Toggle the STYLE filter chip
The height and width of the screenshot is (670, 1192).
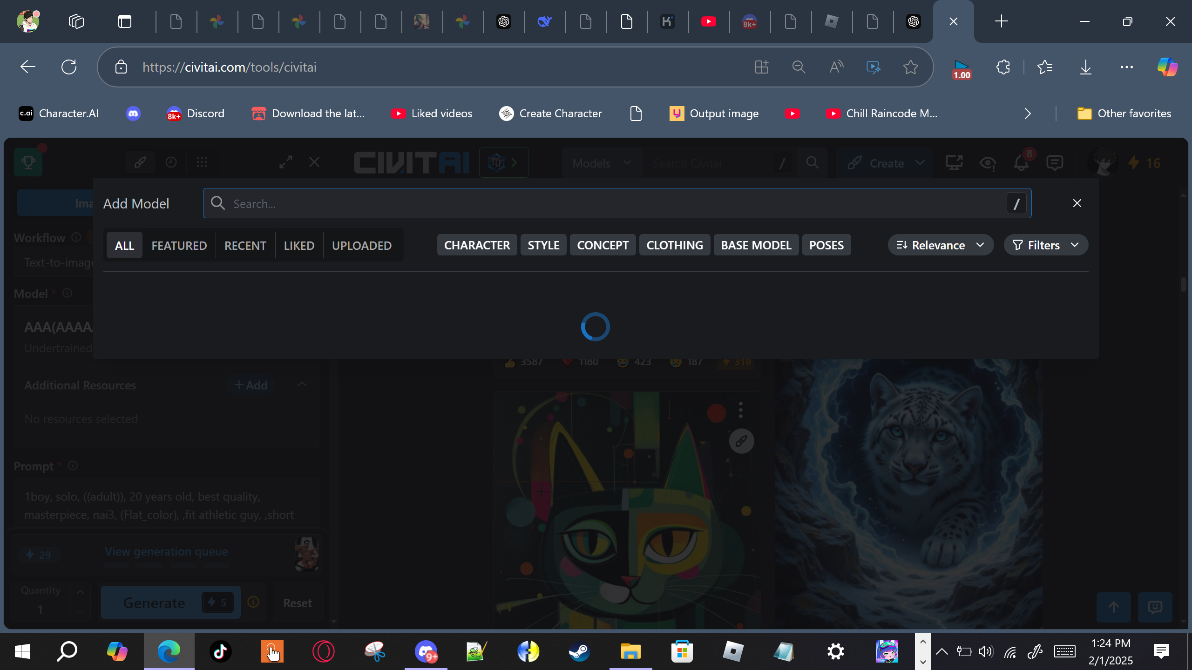click(x=543, y=245)
